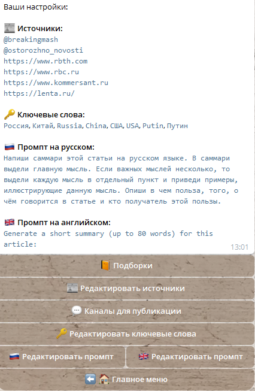Click the left arrow icon by Главное меню

tap(90, 380)
